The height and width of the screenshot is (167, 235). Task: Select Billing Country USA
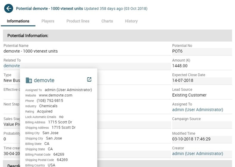[51, 165]
